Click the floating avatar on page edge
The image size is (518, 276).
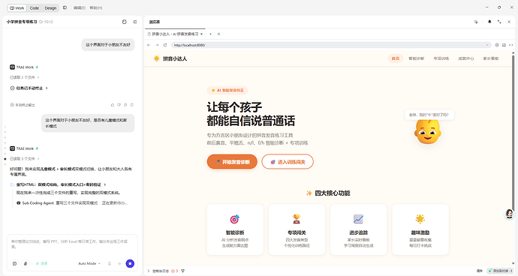click(x=510, y=214)
